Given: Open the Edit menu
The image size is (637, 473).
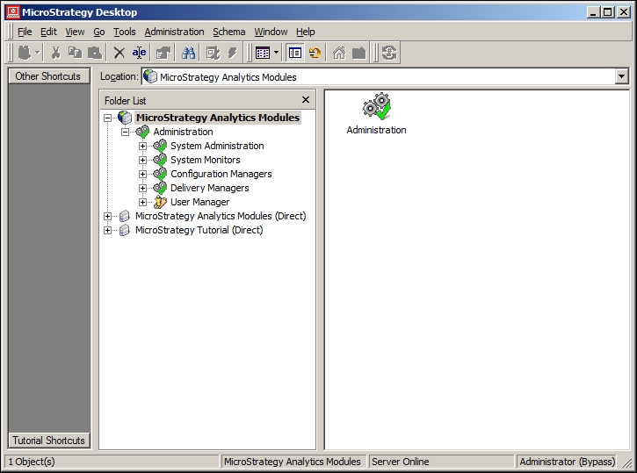Looking at the screenshot, I should point(48,32).
